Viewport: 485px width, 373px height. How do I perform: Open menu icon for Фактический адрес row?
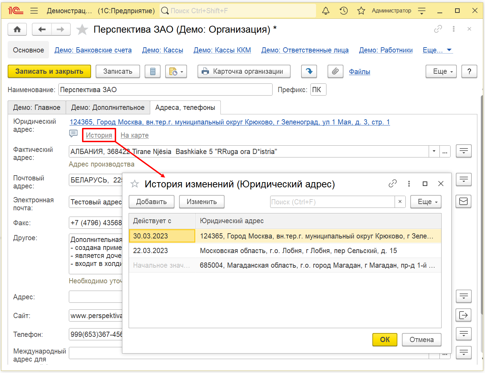[x=464, y=151]
